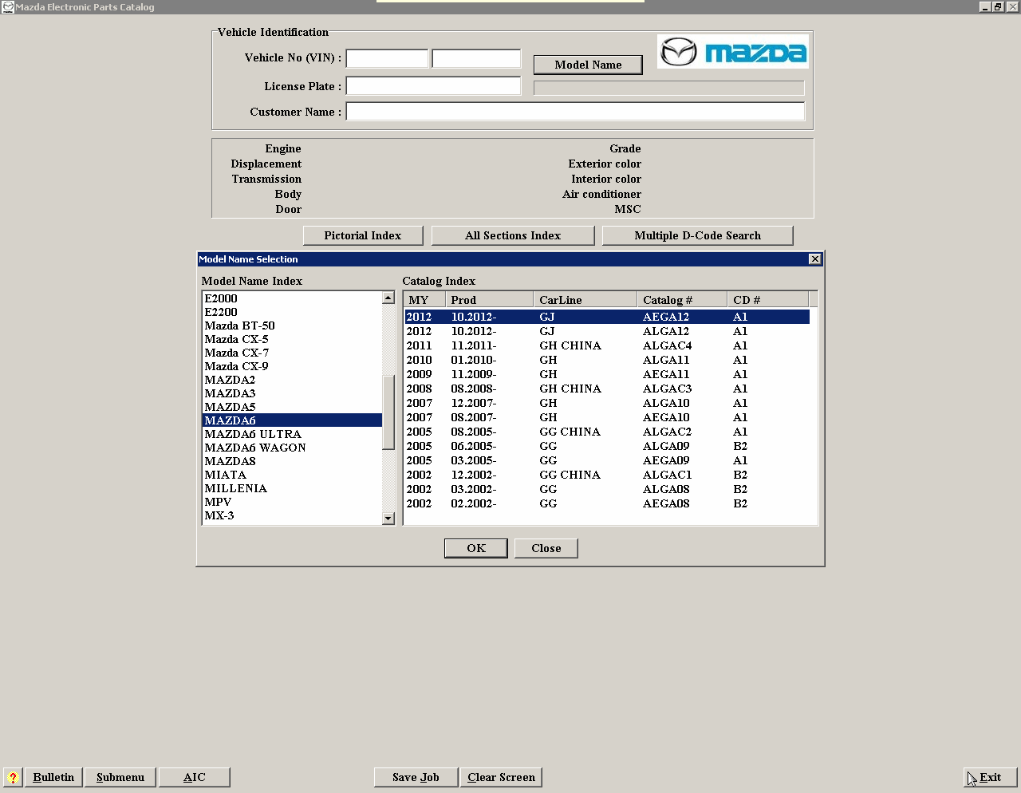Select Mazda CX-5 from model list
The width and height of the screenshot is (1021, 793).
pos(236,339)
